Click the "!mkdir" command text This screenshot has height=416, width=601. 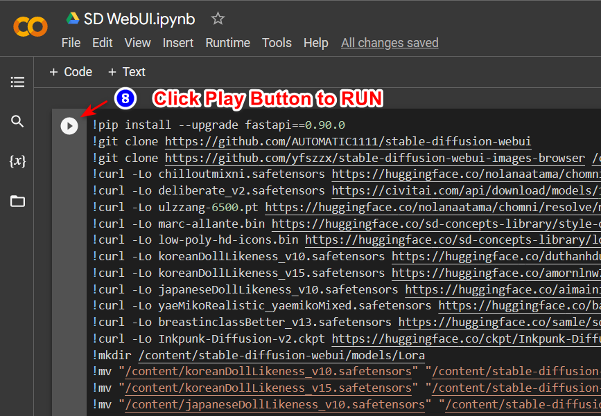pos(112,355)
